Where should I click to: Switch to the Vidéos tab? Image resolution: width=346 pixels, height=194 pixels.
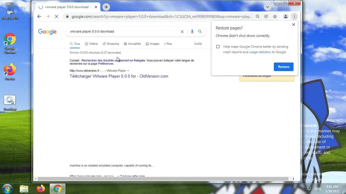tap(91, 44)
